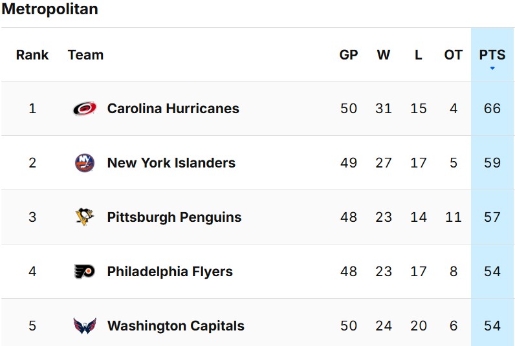Click the Washington Capitals logo icon
515x346 pixels.
85,326
